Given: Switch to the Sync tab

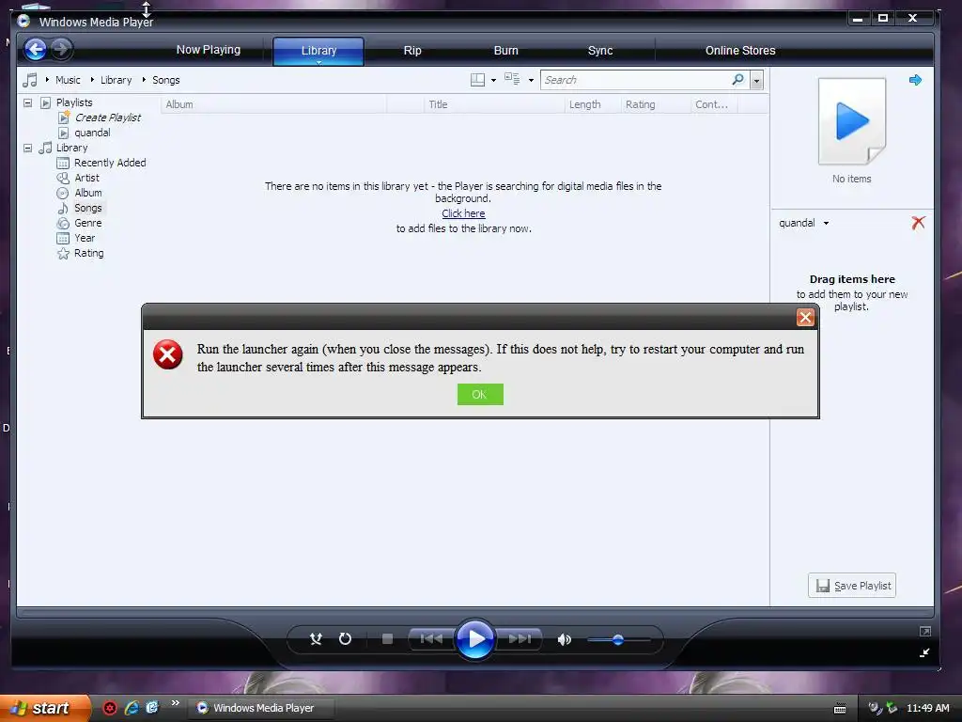Looking at the screenshot, I should point(600,51).
